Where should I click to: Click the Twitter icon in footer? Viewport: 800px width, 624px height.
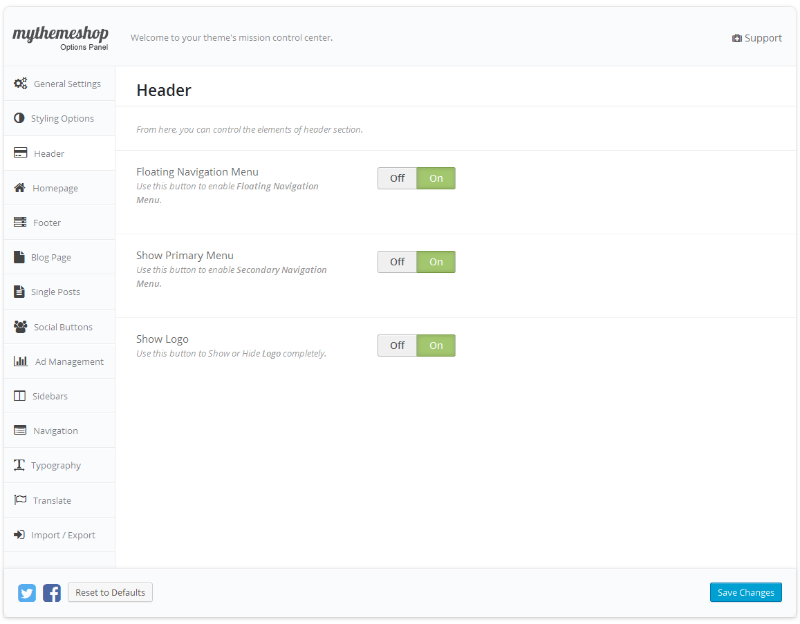[27, 593]
